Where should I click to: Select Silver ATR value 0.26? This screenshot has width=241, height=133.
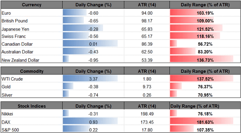pyautogui.click(x=147, y=95)
